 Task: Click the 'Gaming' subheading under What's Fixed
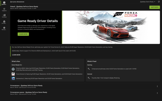pyautogui.click(x=90, y=65)
